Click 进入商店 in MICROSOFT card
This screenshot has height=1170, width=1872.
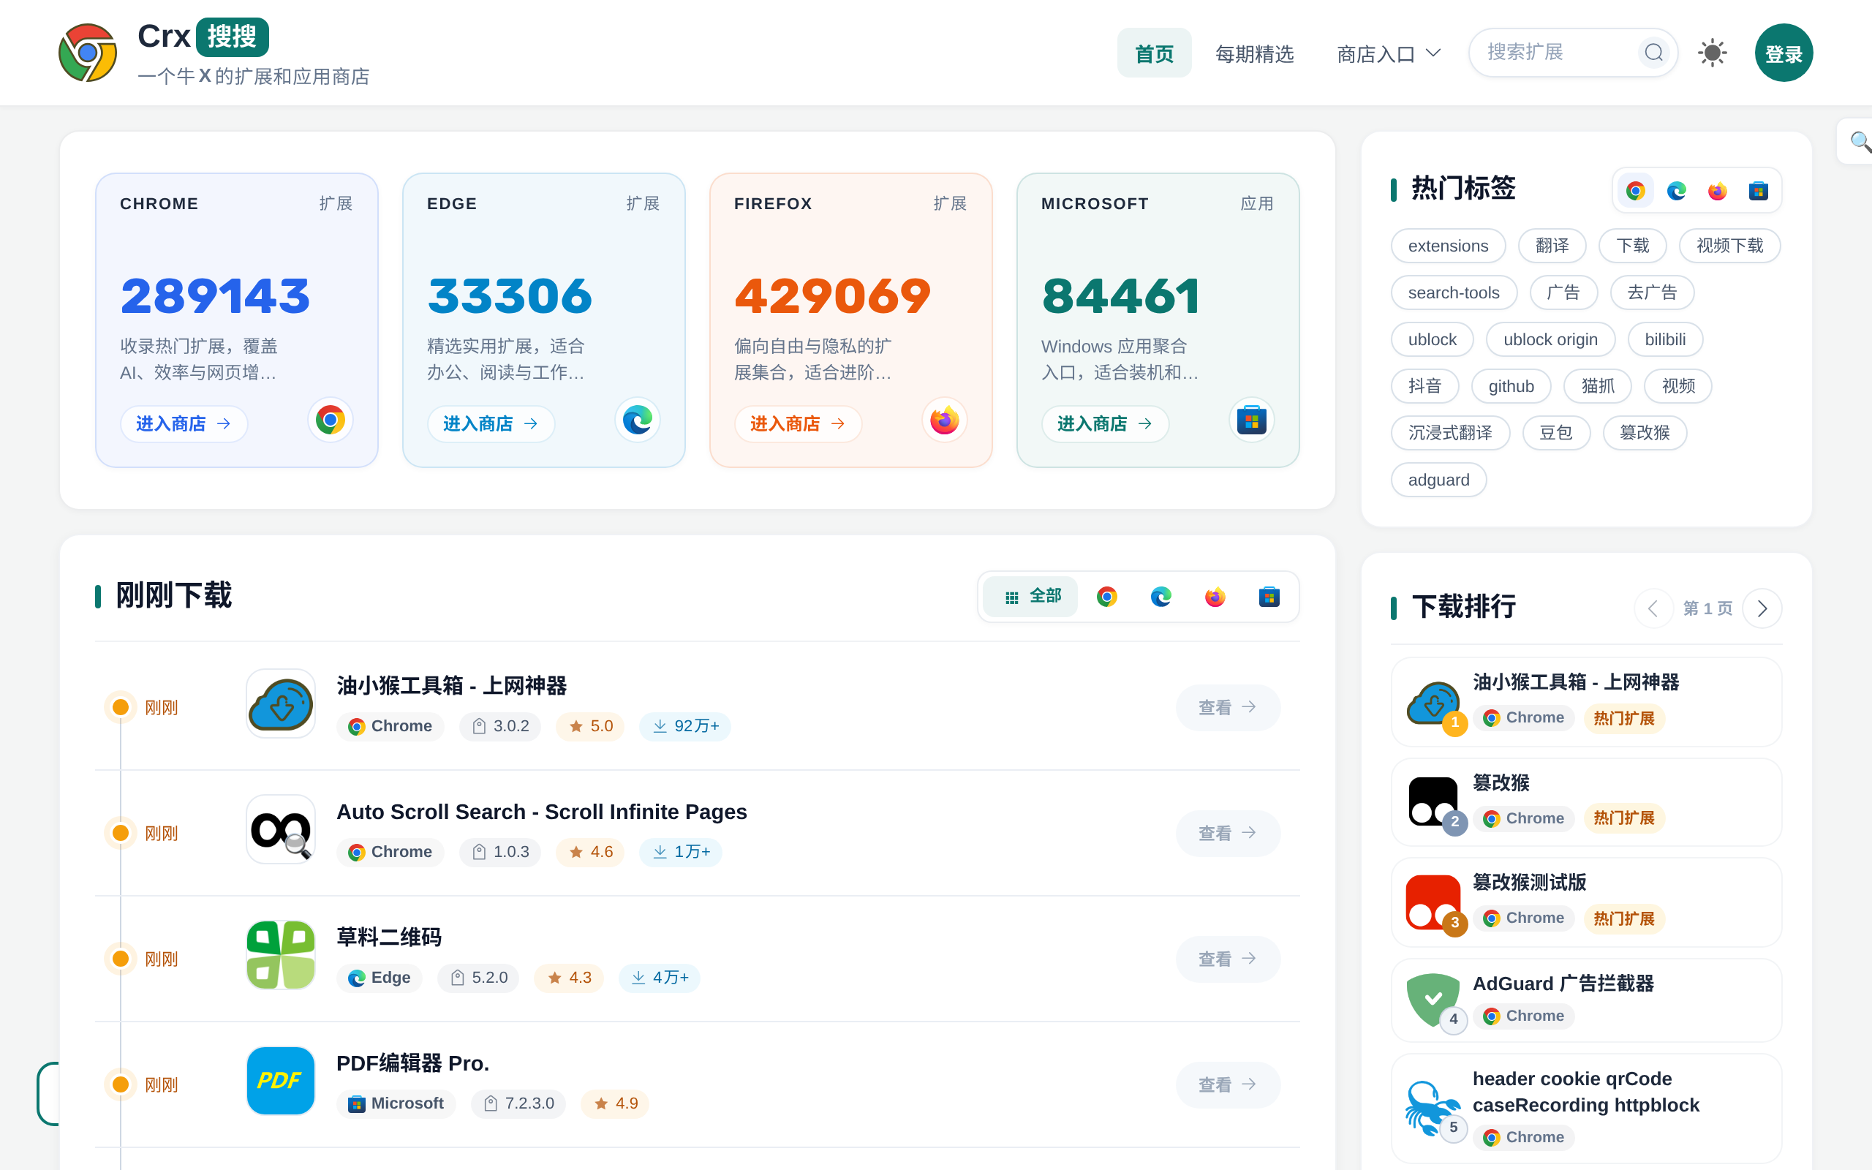(x=1105, y=424)
